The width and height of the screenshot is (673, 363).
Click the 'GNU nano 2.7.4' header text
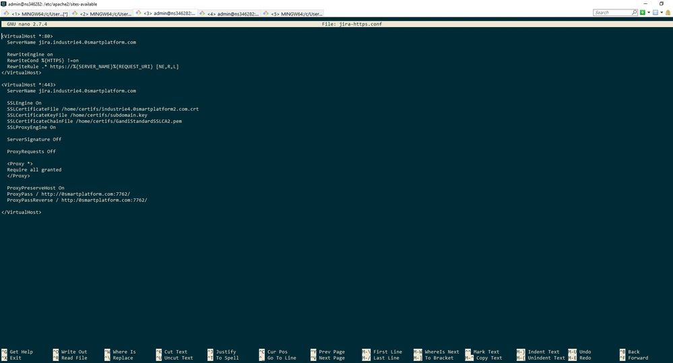click(x=27, y=24)
